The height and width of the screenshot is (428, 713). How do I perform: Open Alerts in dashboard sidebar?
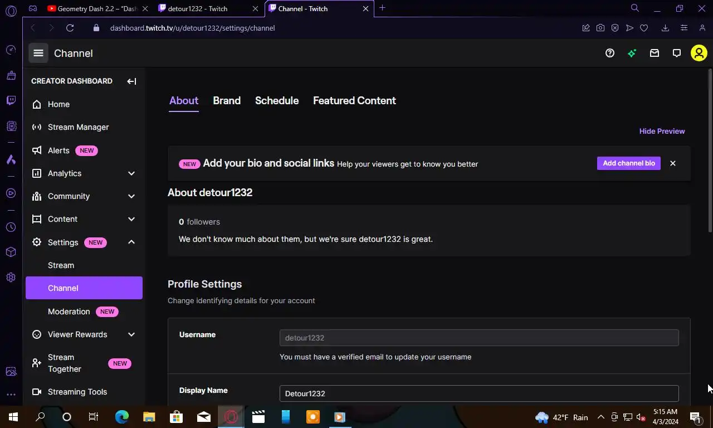point(84,150)
